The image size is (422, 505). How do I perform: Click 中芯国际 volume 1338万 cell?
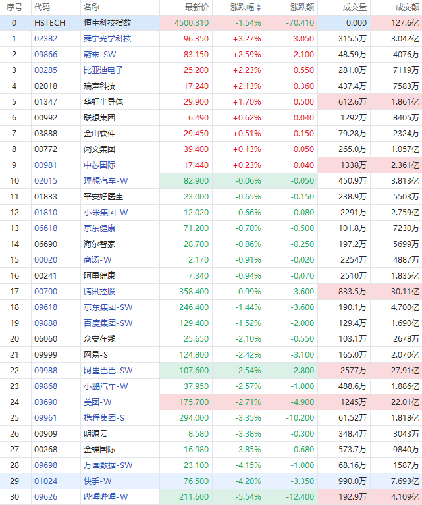pyautogui.click(x=344, y=165)
